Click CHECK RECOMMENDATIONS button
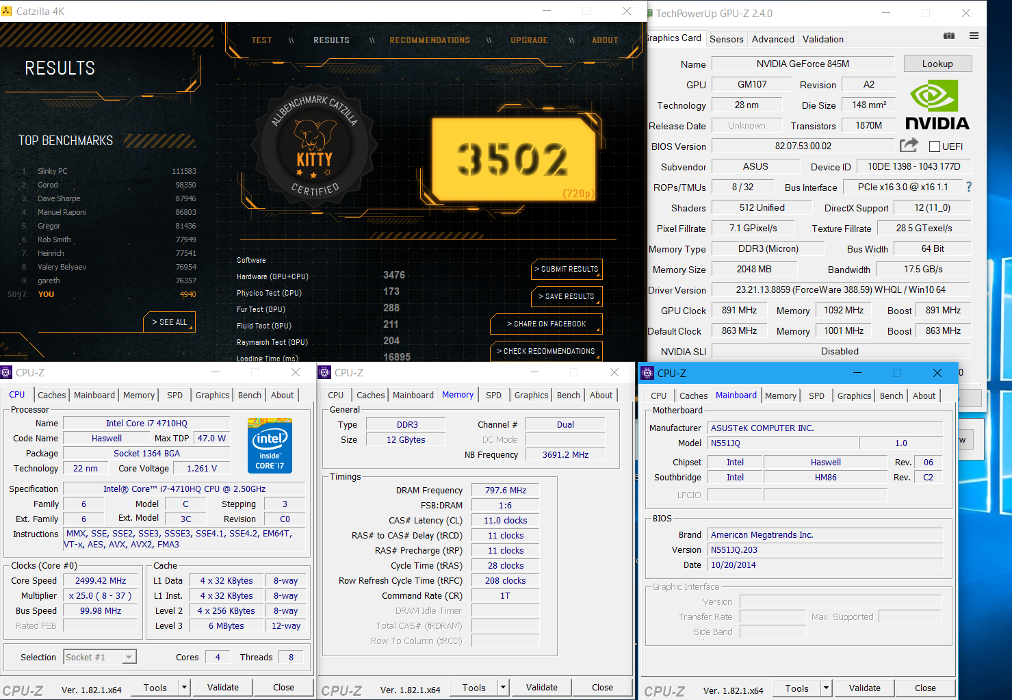The height and width of the screenshot is (700, 1012). [x=546, y=351]
